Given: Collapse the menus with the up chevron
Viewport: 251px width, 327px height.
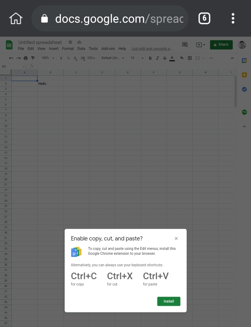Looking at the screenshot, I should click(x=232, y=58).
